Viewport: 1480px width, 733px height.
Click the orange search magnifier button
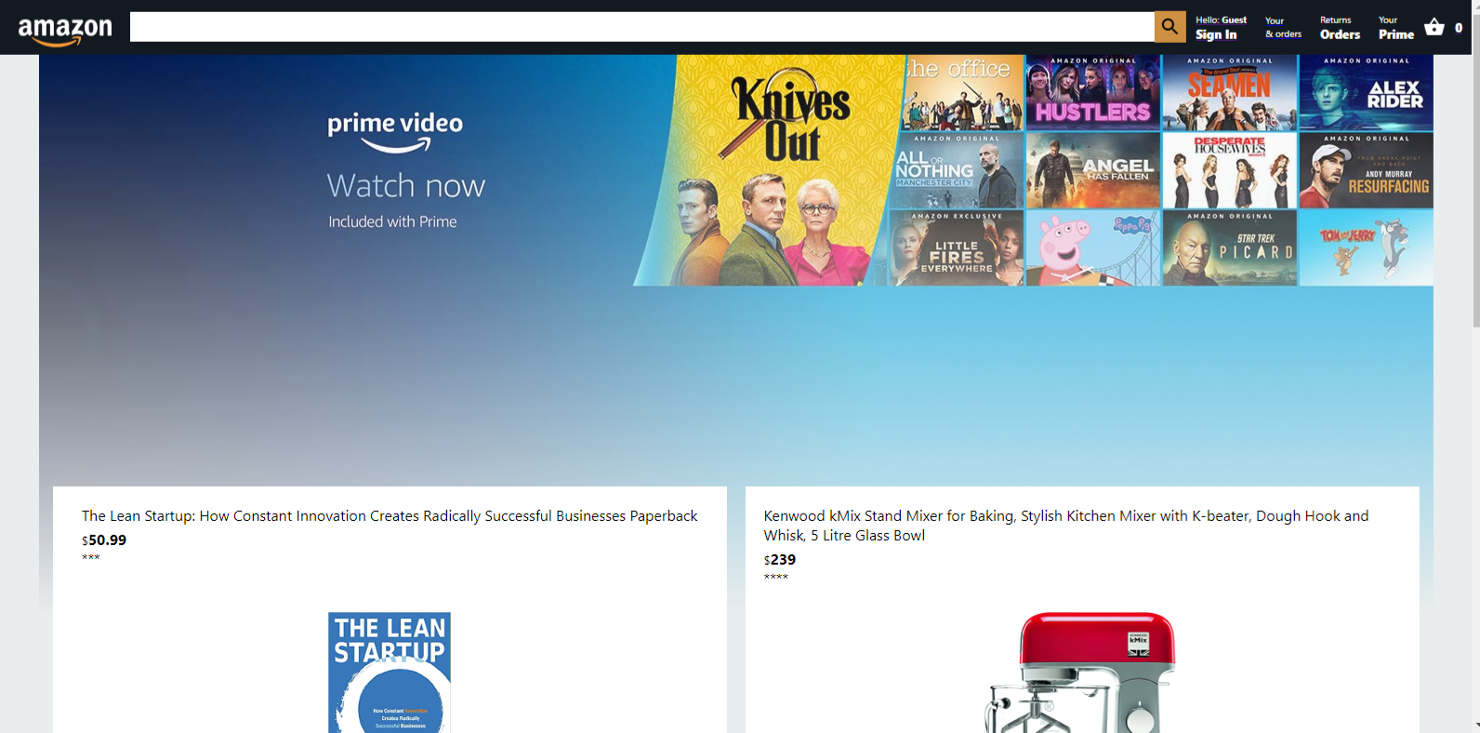coord(1169,27)
